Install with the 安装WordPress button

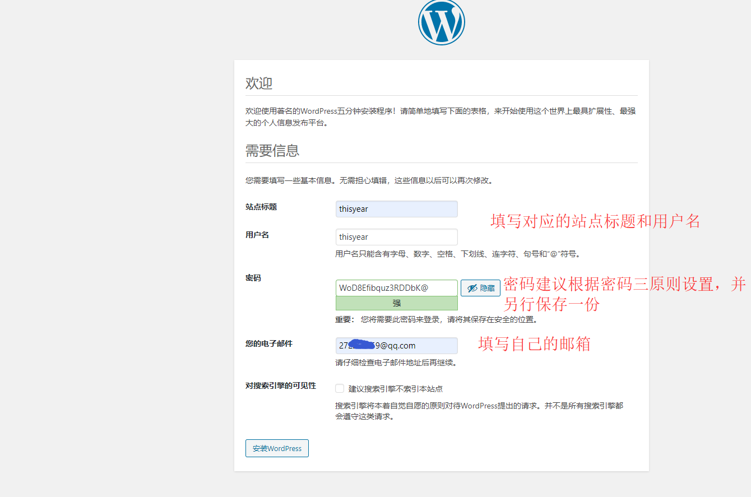tap(277, 448)
